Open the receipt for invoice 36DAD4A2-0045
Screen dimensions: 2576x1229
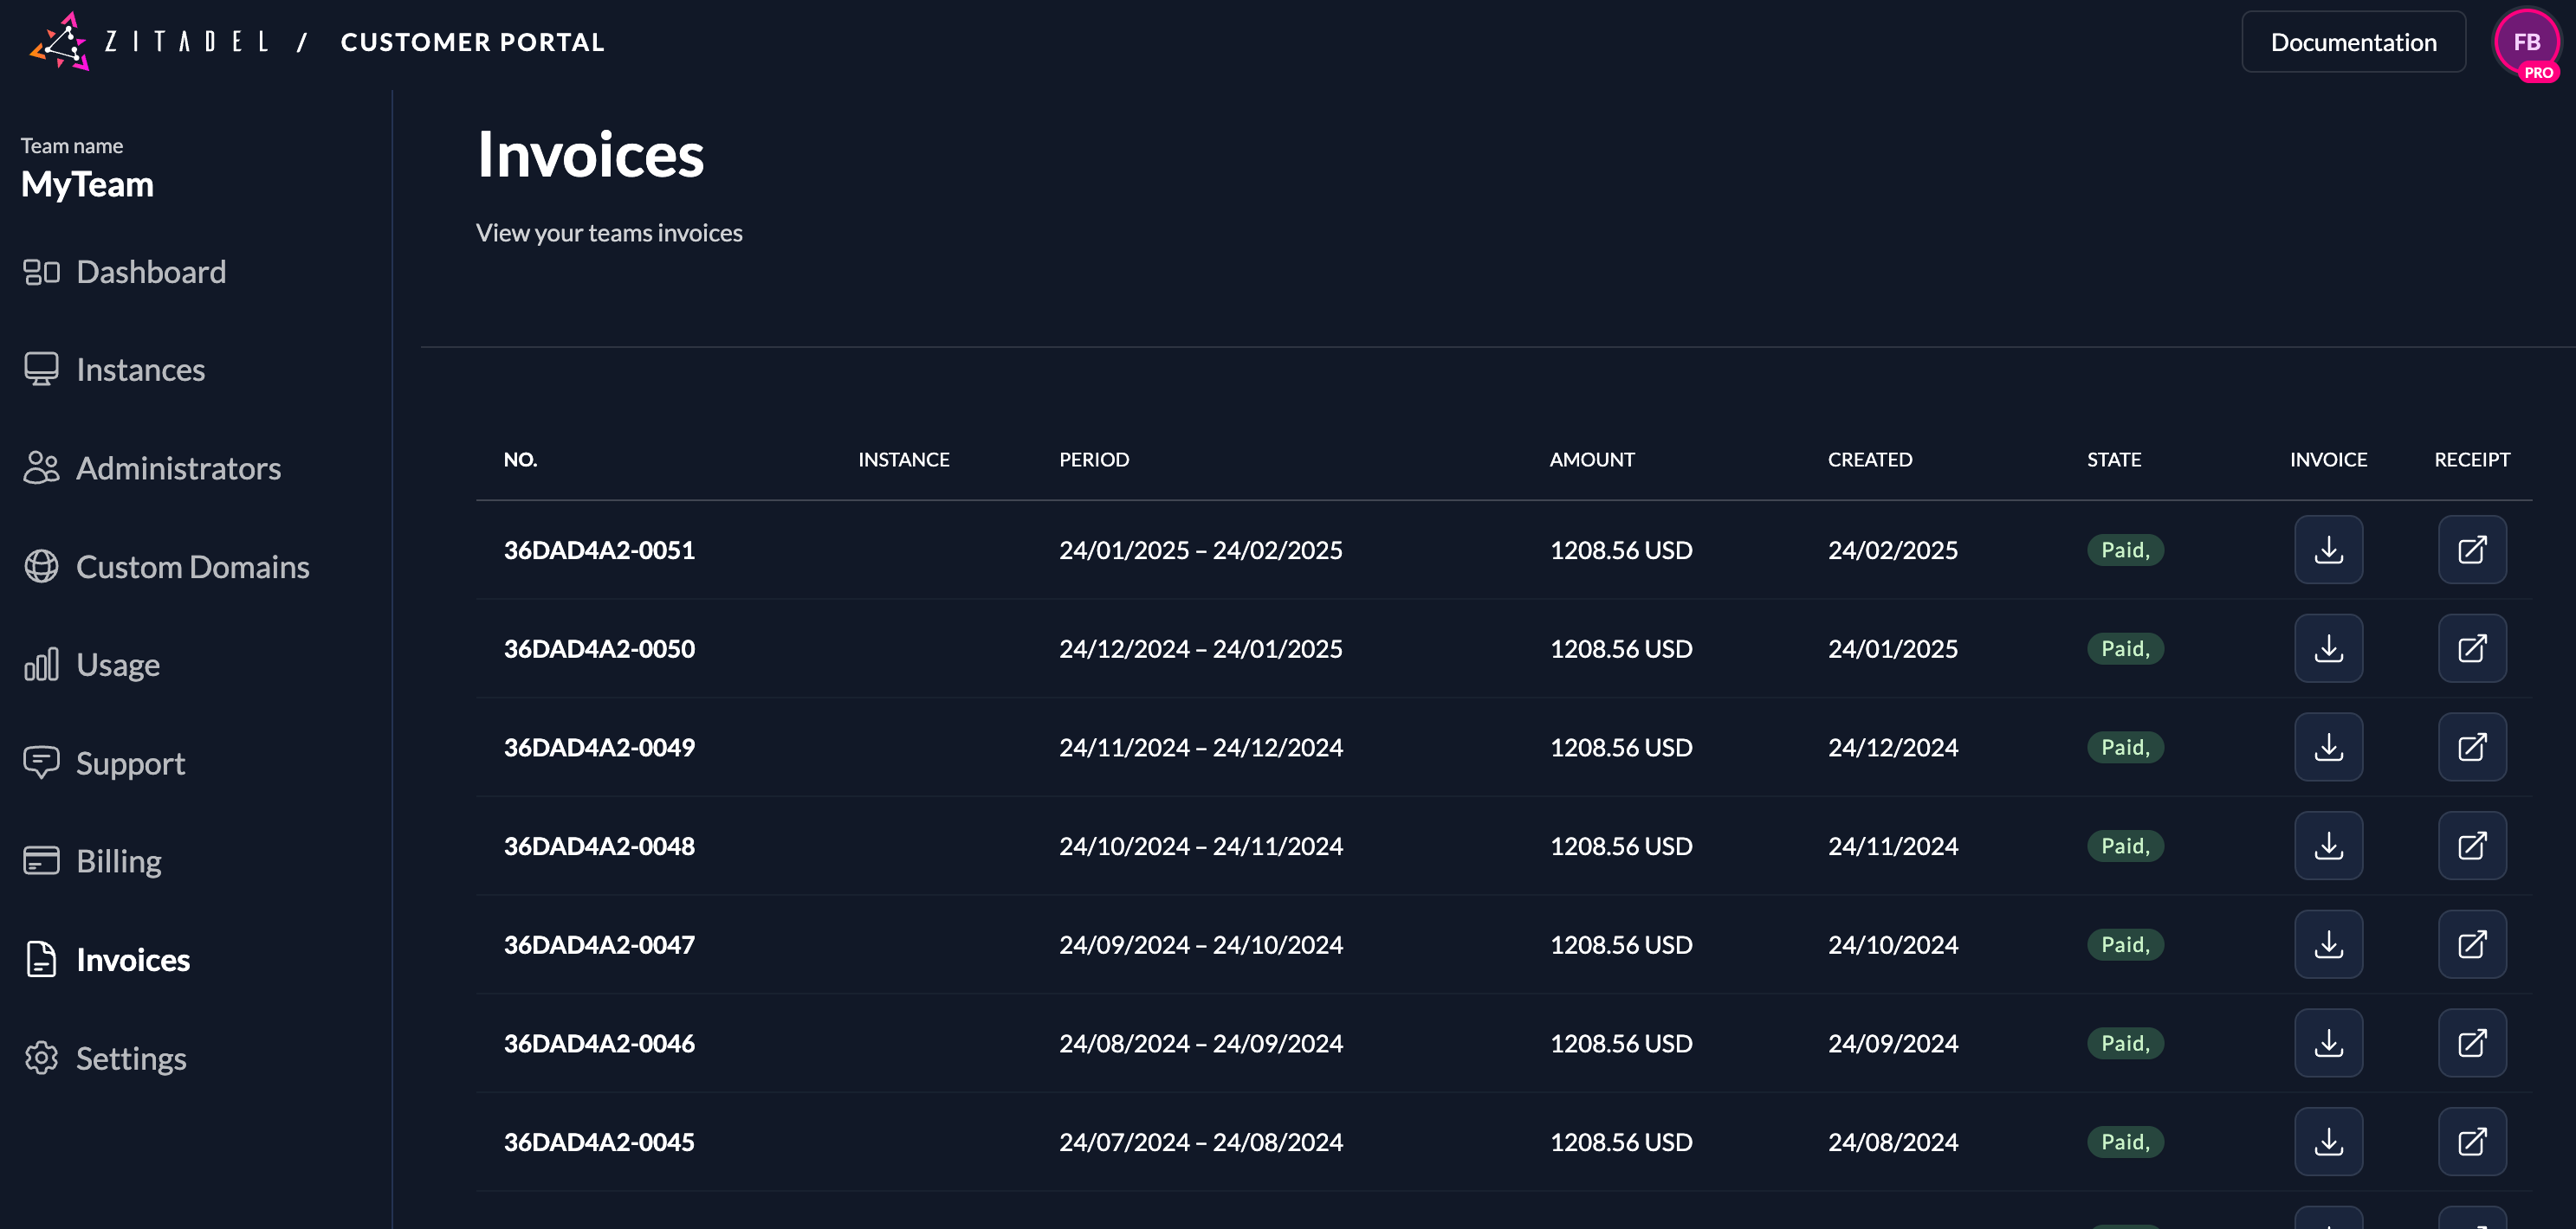pos(2471,1141)
